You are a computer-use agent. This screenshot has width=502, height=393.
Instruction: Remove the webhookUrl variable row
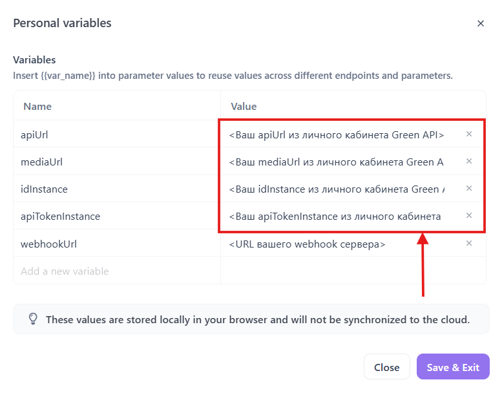[x=469, y=244]
